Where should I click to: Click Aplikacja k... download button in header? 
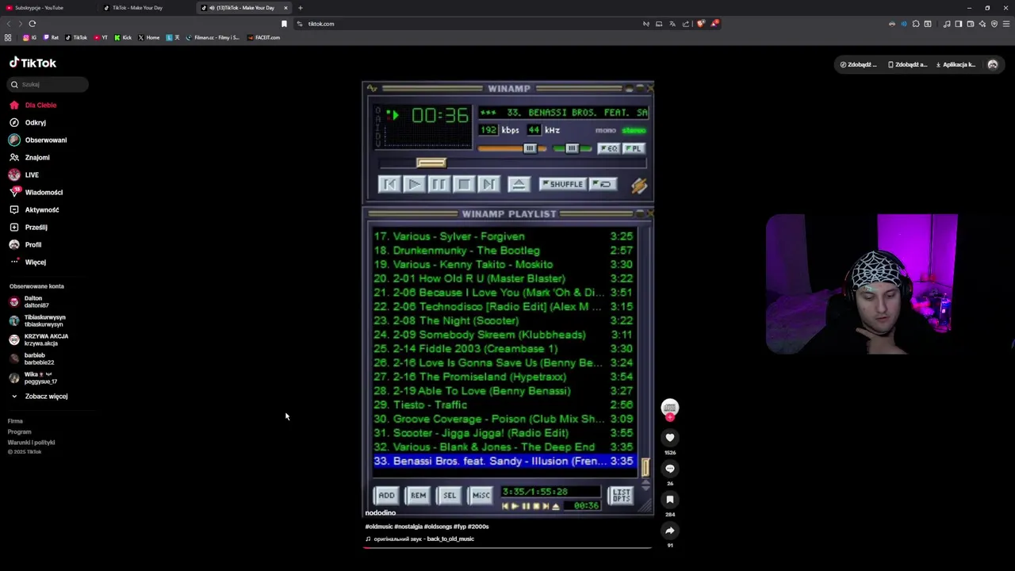[956, 65]
